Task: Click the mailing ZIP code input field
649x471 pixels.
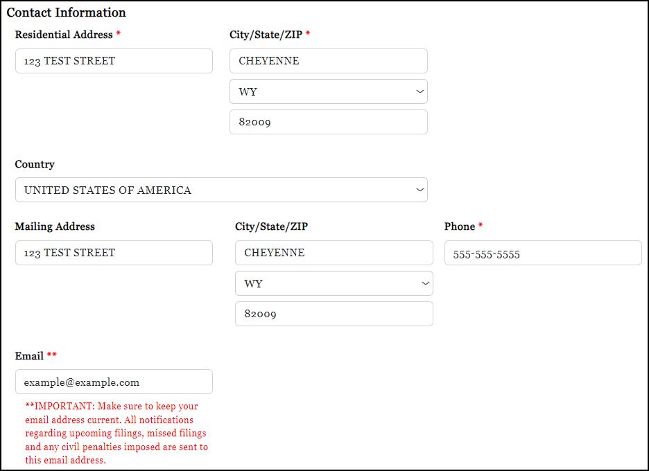Action: coord(334,313)
